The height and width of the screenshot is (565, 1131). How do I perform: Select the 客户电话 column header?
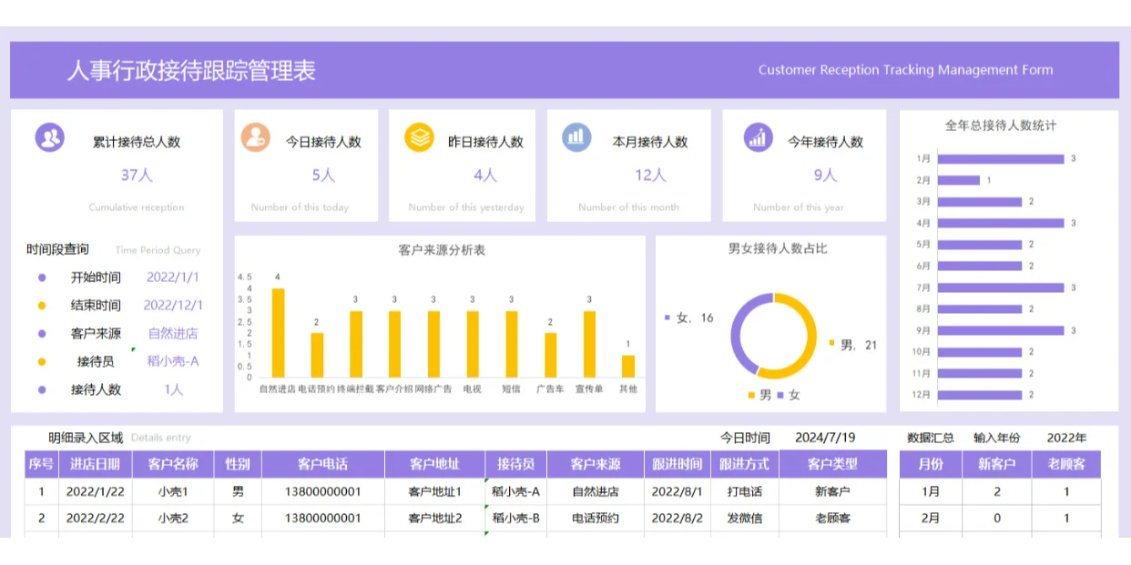[323, 464]
